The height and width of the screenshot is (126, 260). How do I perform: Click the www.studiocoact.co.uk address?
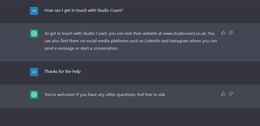point(185,33)
